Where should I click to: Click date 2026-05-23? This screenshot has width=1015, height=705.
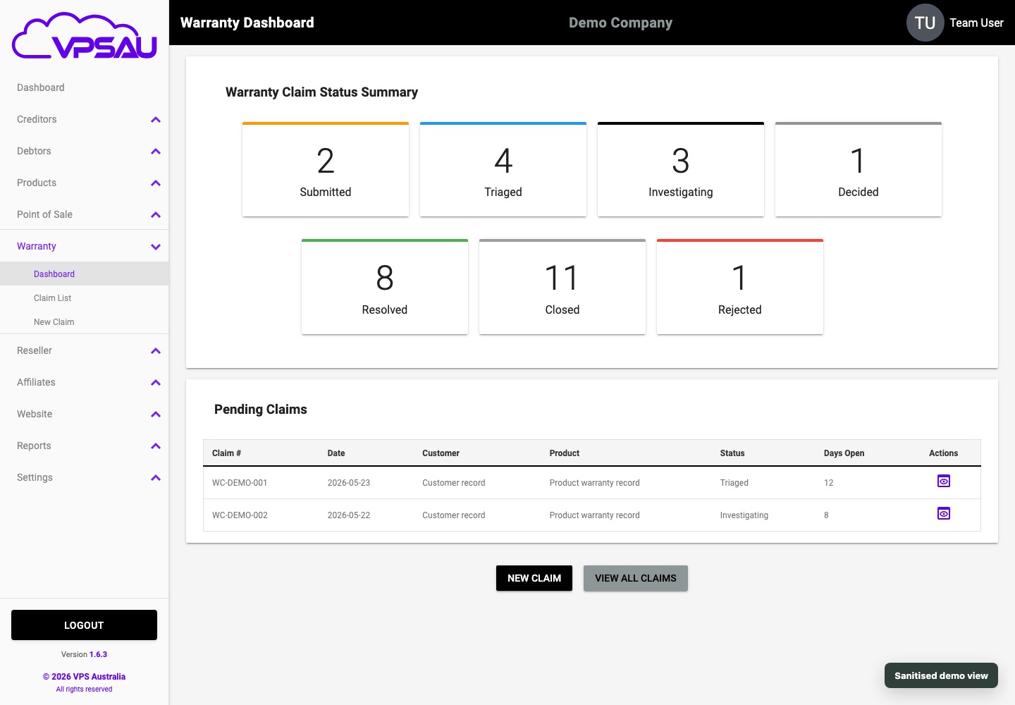point(349,483)
